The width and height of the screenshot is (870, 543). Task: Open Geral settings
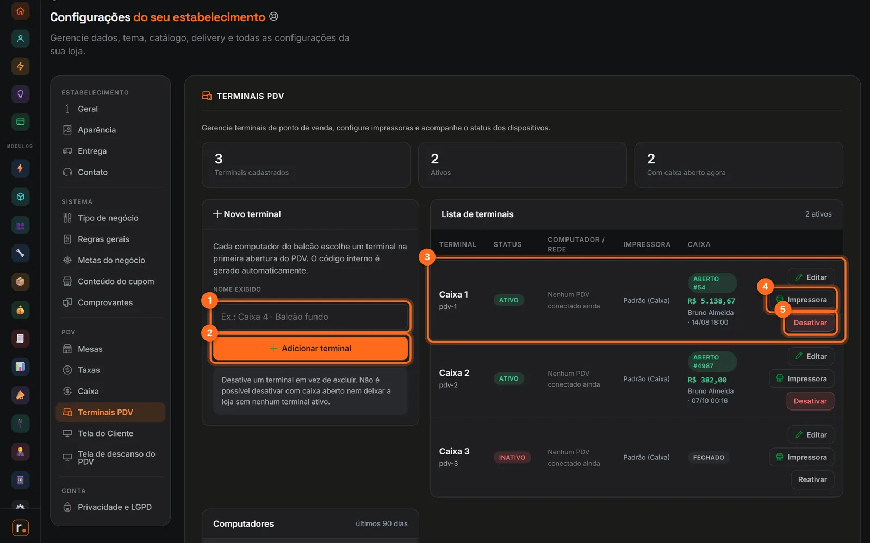[110, 109]
